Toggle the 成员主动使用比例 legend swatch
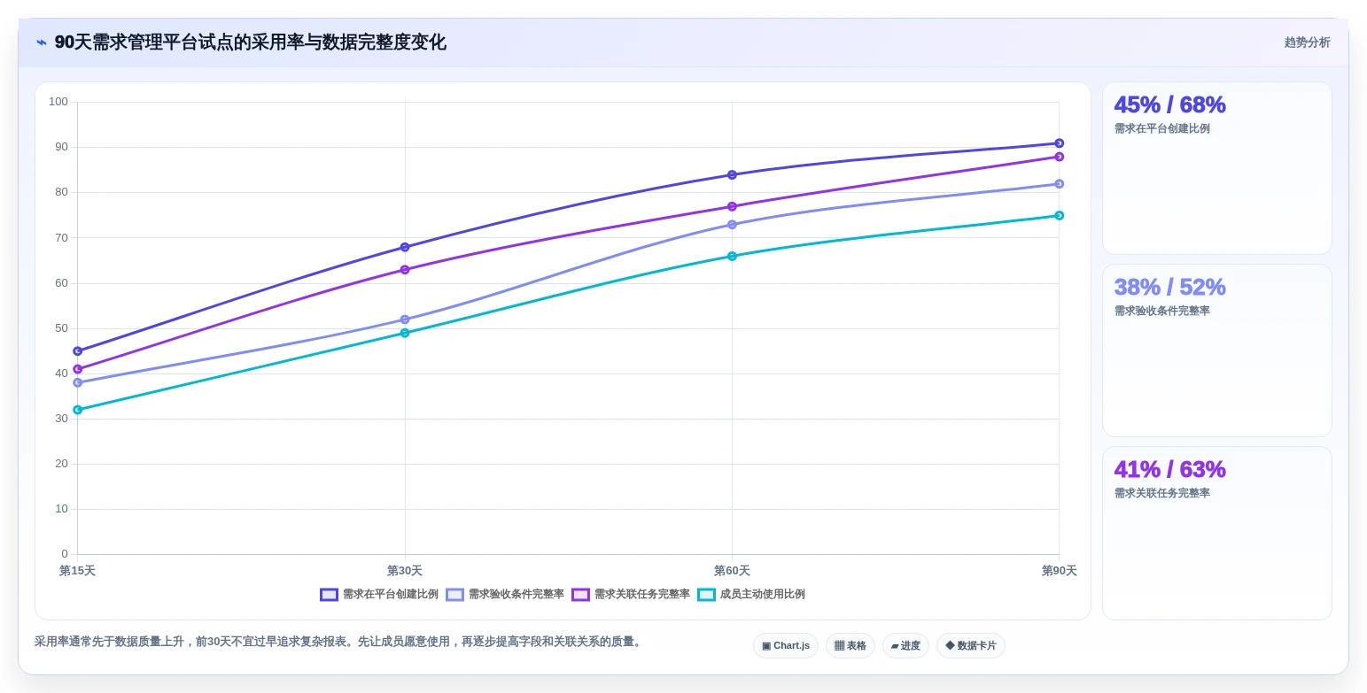The height and width of the screenshot is (693, 1367). coord(706,595)
